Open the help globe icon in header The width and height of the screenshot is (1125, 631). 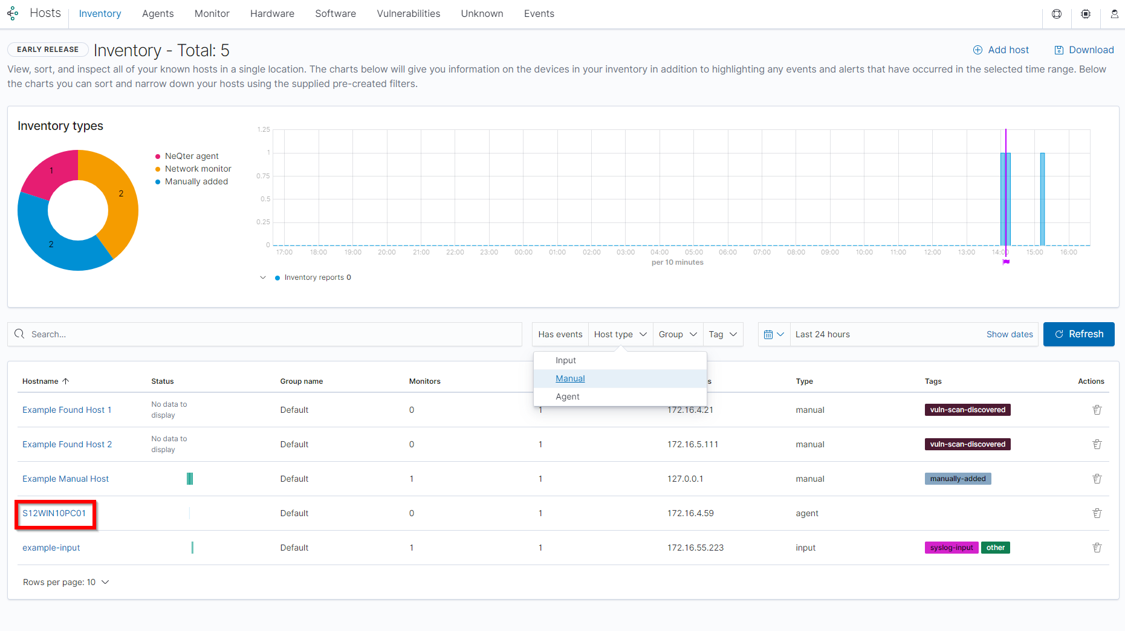1057,14
